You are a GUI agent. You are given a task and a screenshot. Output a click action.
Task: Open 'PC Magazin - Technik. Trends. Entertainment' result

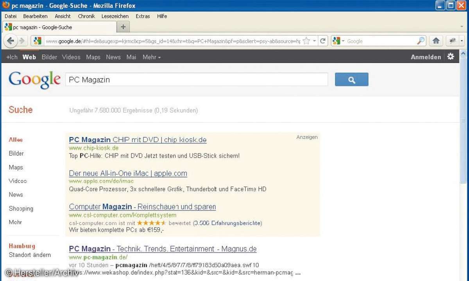coord(163,249)
